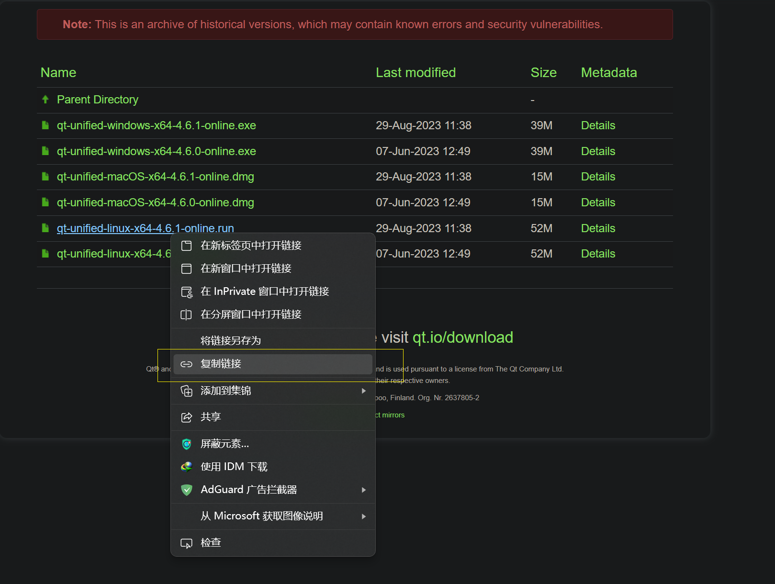The image size is (775, 584).
Task: Choose 将链接另存为 menu entry
Action: 231,340
